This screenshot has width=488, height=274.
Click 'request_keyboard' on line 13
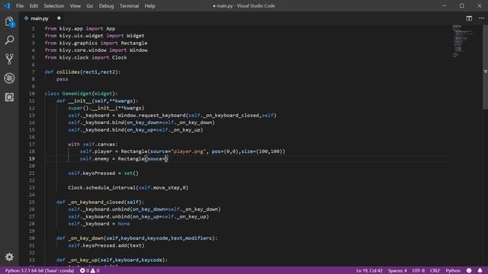(x=162, y=115)
